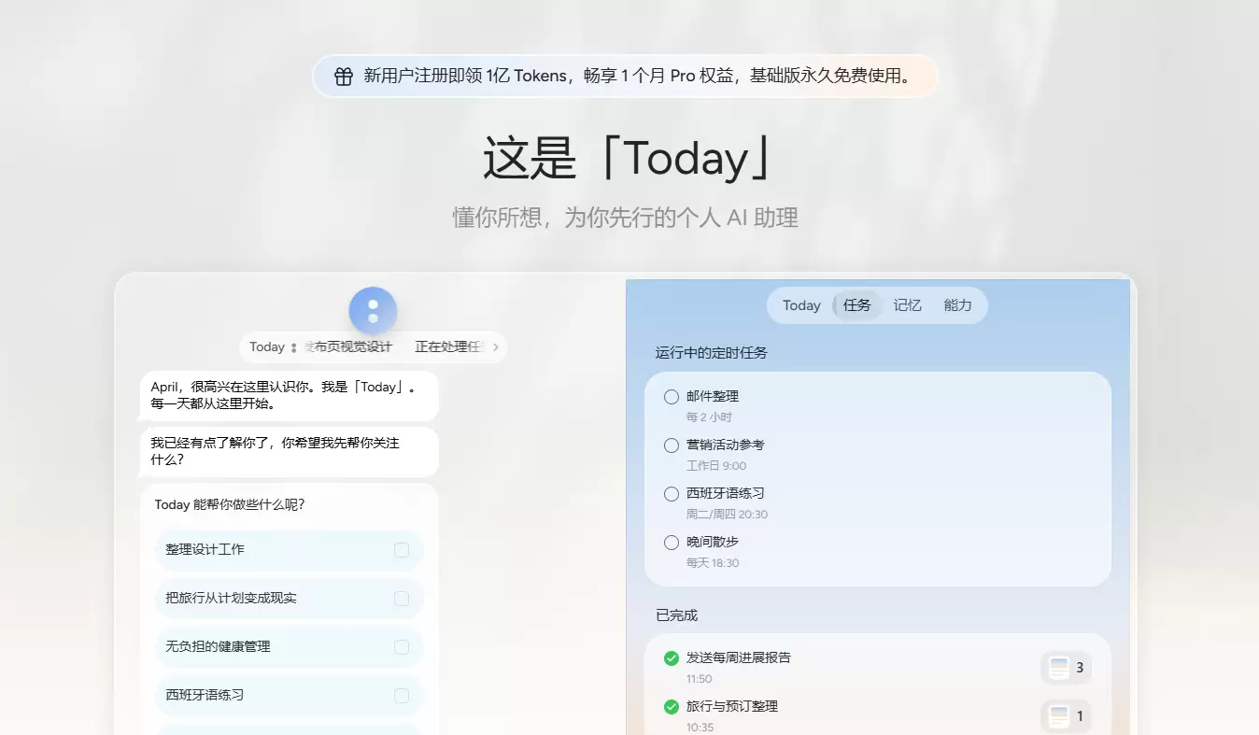
Task: Select the 任务 tab
Action: point(856,305)
